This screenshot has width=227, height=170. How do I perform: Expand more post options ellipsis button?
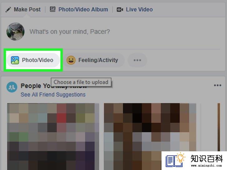click(137, 60)
